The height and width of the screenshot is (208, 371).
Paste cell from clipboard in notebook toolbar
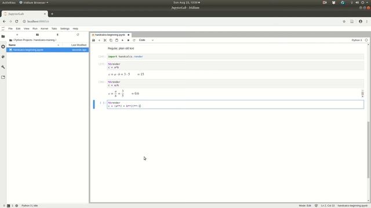pos(117,40)
